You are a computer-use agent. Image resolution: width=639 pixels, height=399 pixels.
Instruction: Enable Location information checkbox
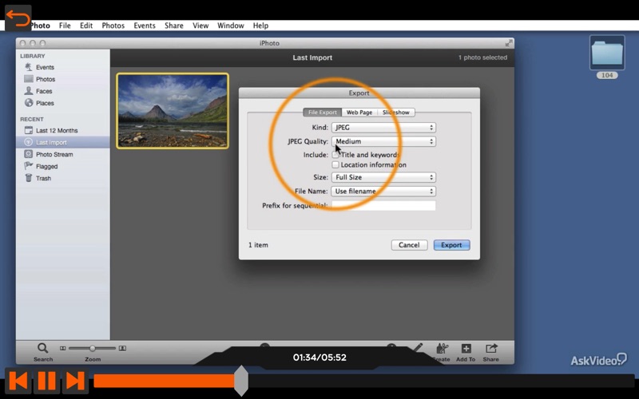click(335, 165)
